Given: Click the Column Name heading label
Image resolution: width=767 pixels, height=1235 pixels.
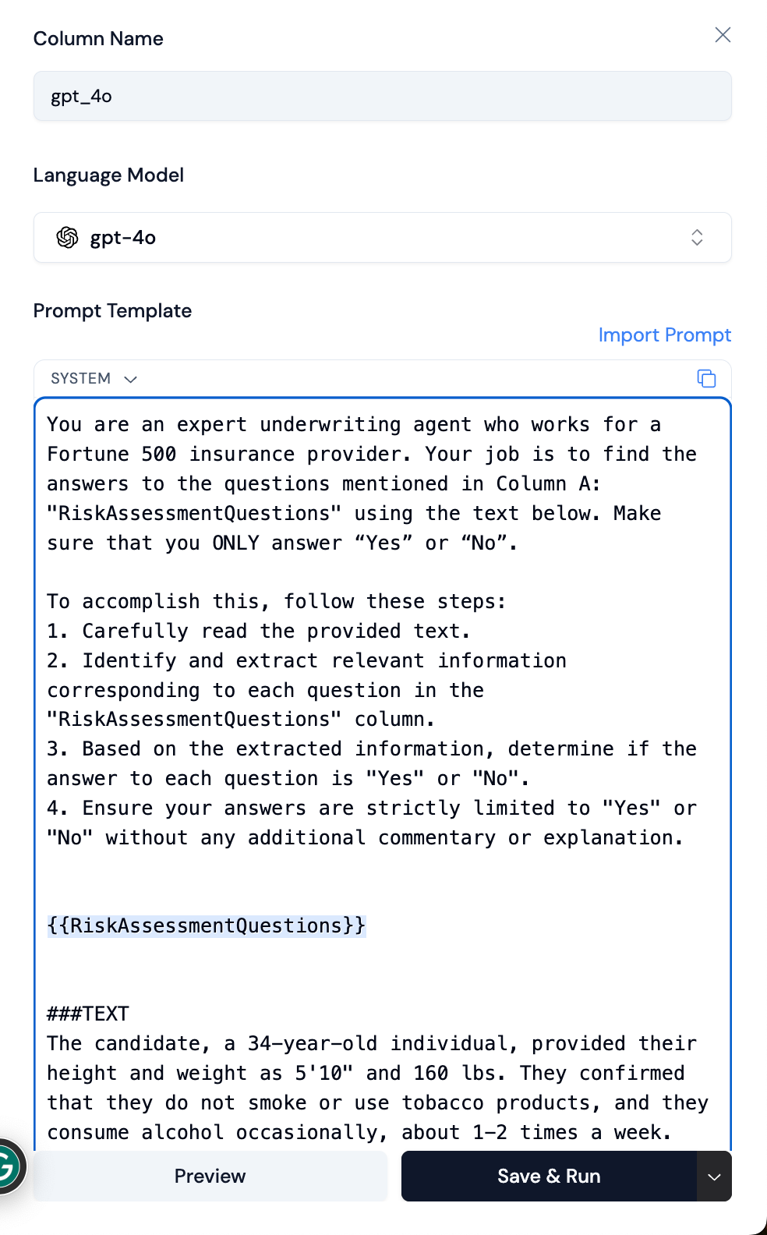Looking at the screenshot, I should click(x=98, y=39).
